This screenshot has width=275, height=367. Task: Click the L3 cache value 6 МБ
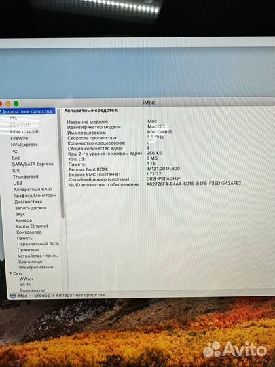[152, 158]
